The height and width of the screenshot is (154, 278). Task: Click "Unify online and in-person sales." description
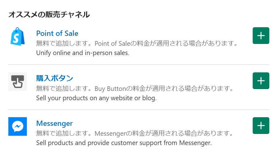click(x=82, y=53)
